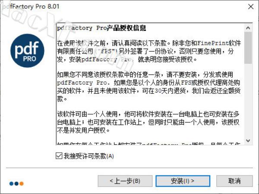
Task: Start installation with the 安装(I) button
Action: (183, 181)
